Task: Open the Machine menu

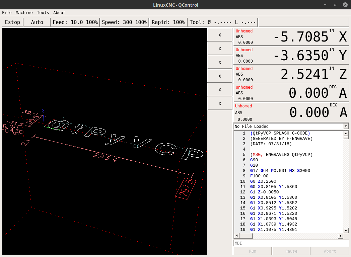Action: [24, 12]
